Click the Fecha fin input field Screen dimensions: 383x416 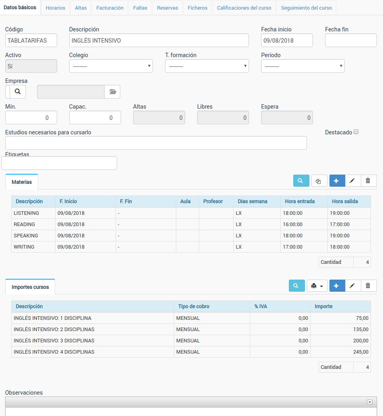click(350, 41)
